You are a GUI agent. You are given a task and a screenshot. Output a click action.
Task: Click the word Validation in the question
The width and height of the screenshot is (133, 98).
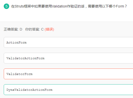point(59,6)
